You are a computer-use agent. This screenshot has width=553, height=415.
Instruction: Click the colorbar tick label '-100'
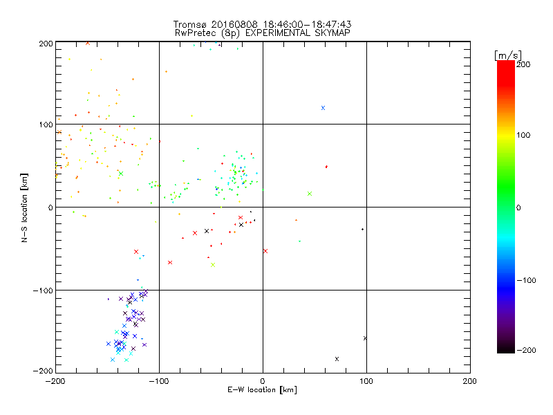coord(526,281)
